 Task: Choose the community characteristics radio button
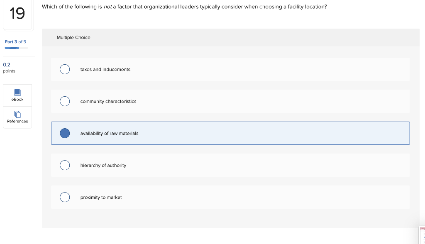[x=65, y=101]
